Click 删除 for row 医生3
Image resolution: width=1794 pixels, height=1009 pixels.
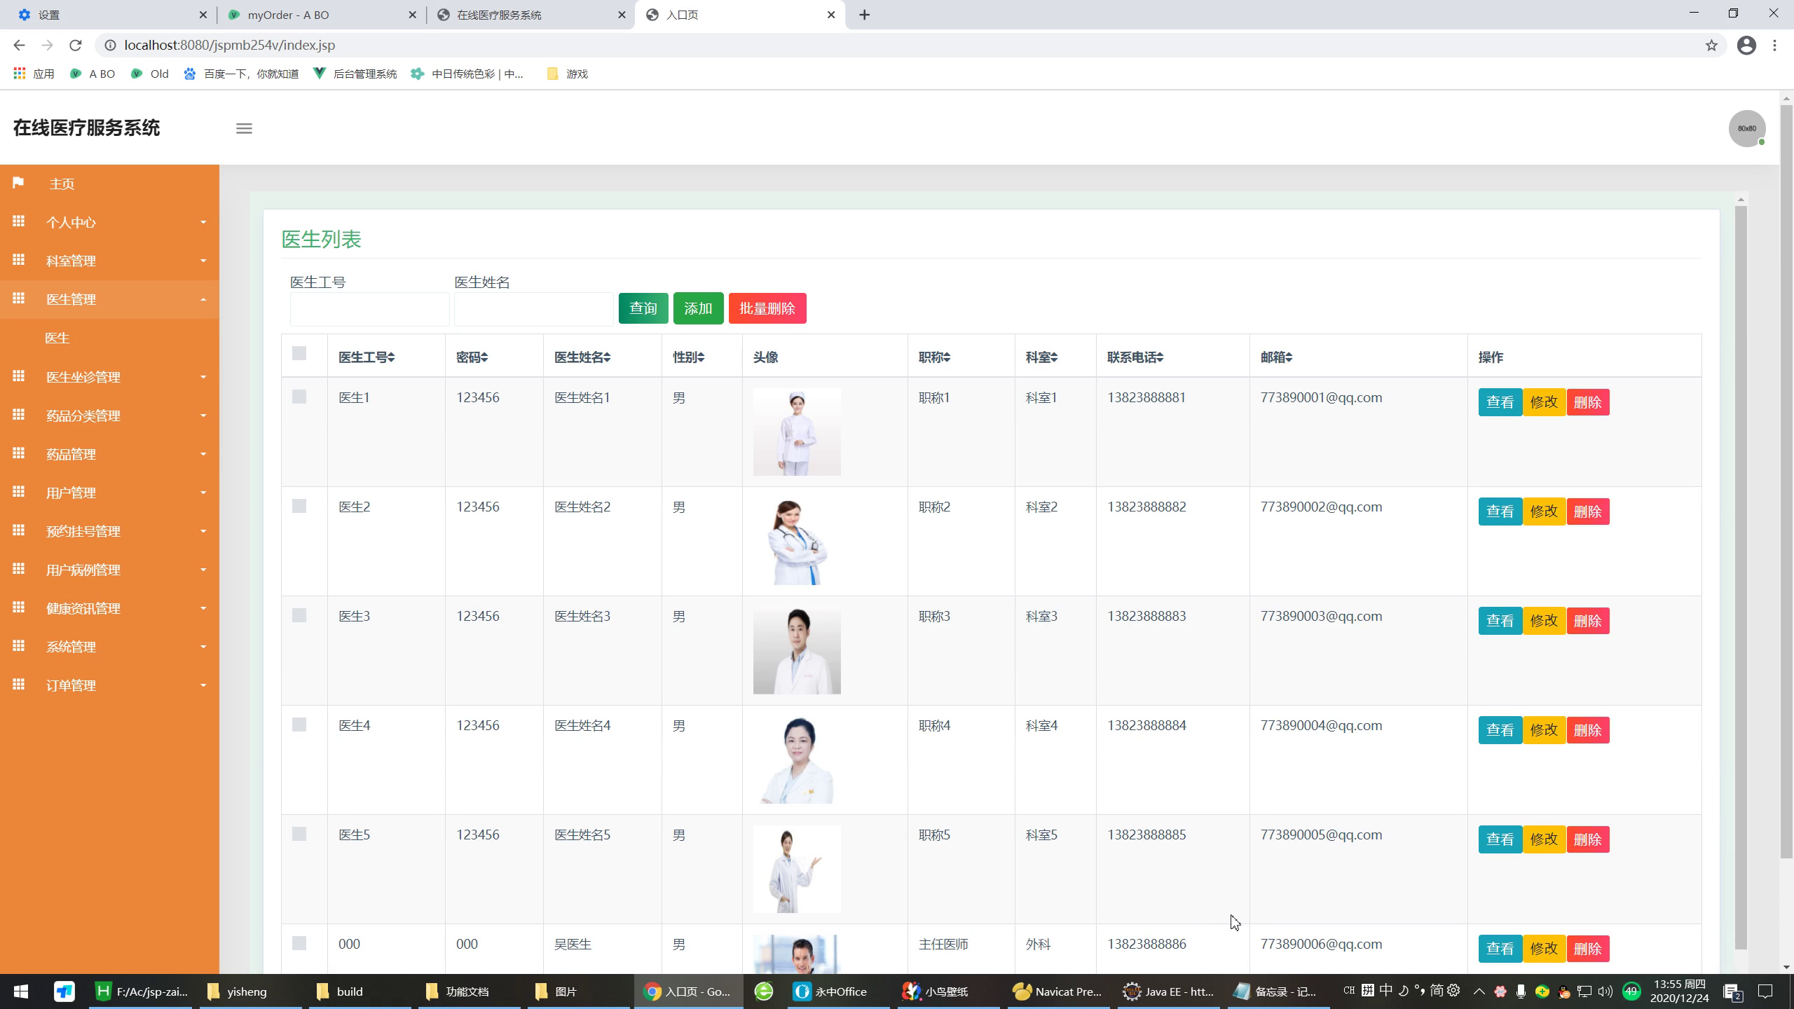click(1588, 621)
